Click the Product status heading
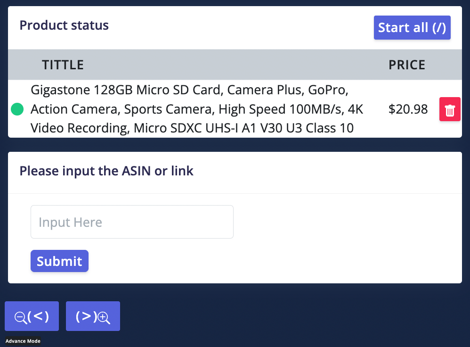This screenshot has height=347, width=470. [x=64, y=25]
